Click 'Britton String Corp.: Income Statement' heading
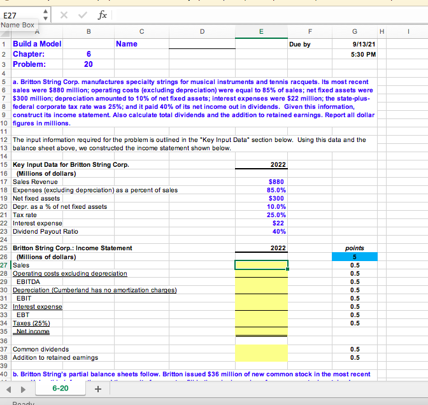428x405 pixels. 73,248
